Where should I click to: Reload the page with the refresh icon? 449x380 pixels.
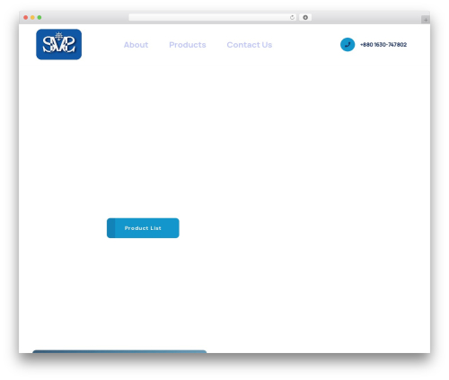click(292, 18)
